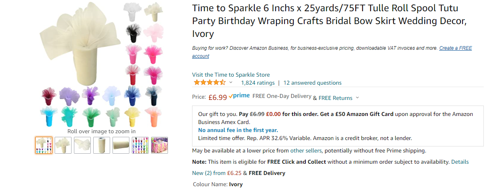Screen dimensions: 485x191
Task: Create a FREE Amazon Business account
Action: coord(455,48)
